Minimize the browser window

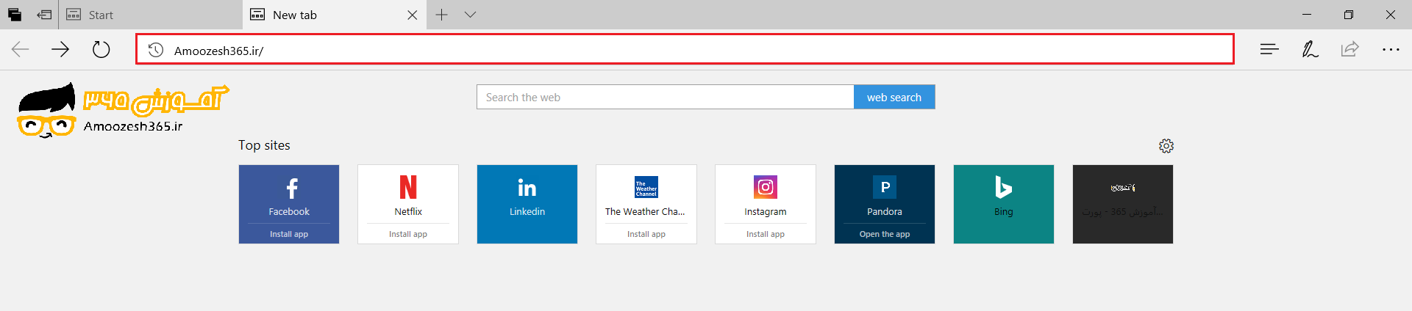point(1307,15)
